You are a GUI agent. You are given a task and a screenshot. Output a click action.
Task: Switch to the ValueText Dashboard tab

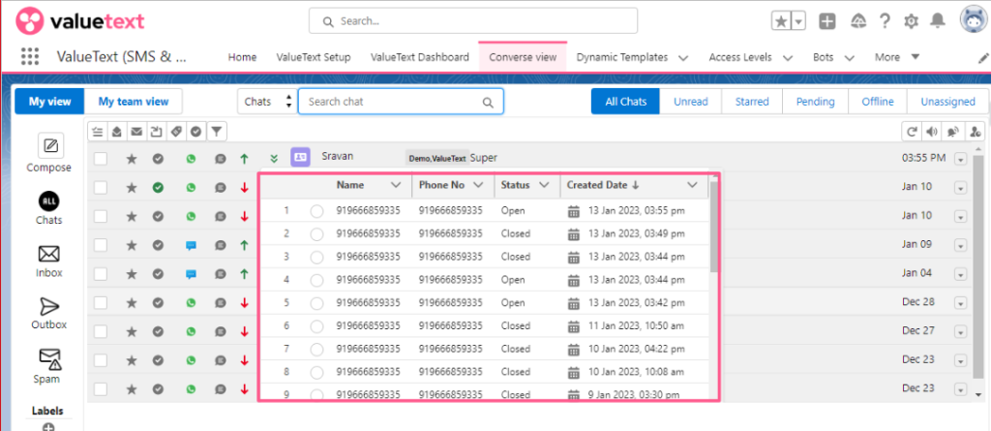(x=419, y=57)
